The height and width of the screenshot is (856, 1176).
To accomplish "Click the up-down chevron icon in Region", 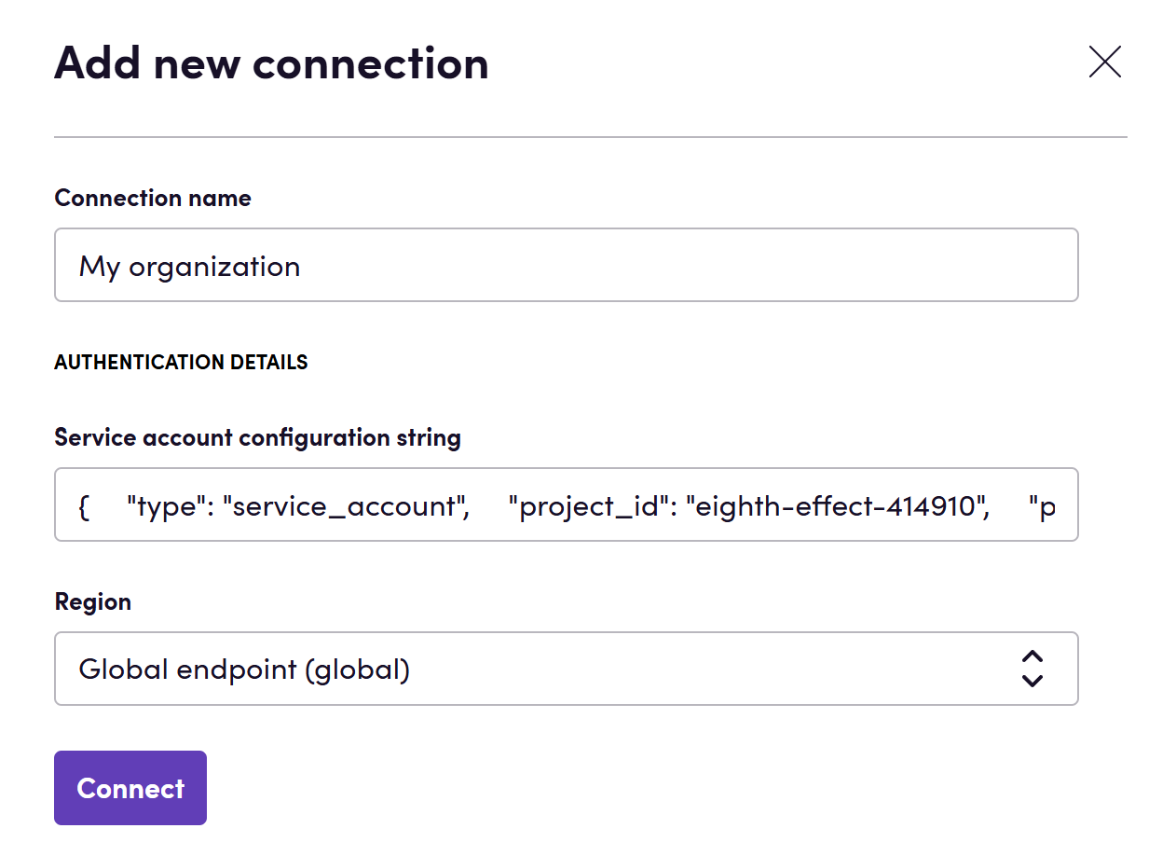I will tap(1032, 669).
